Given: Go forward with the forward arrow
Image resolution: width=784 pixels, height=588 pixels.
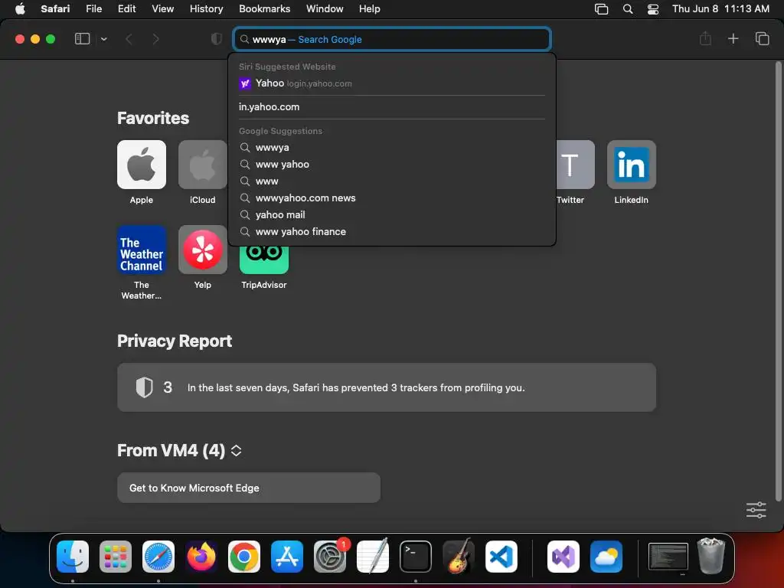Looking at the screenshot, I should click(x=155, y=39).
